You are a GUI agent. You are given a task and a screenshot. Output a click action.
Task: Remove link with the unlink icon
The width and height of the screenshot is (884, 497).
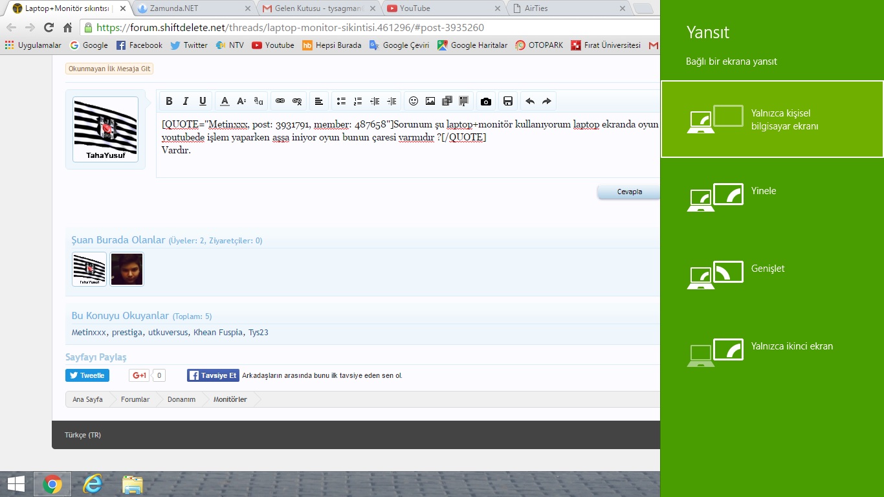[297, 101]
